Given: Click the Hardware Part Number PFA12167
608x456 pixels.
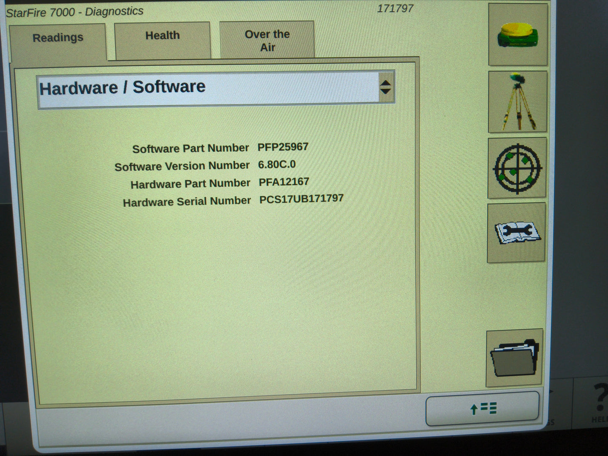Looking at the screenshot, I should [284, 182].
